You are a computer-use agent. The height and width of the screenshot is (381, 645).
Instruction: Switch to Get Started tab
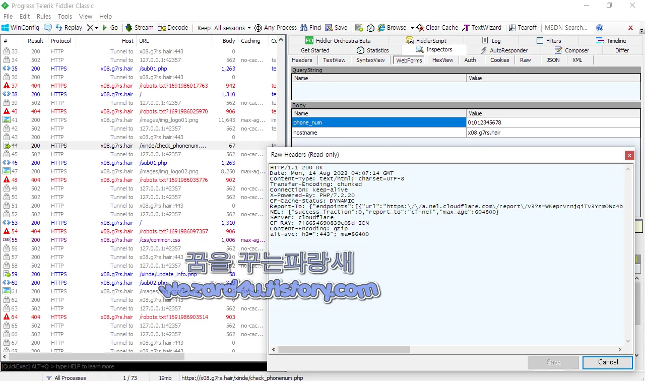[315, 50]
